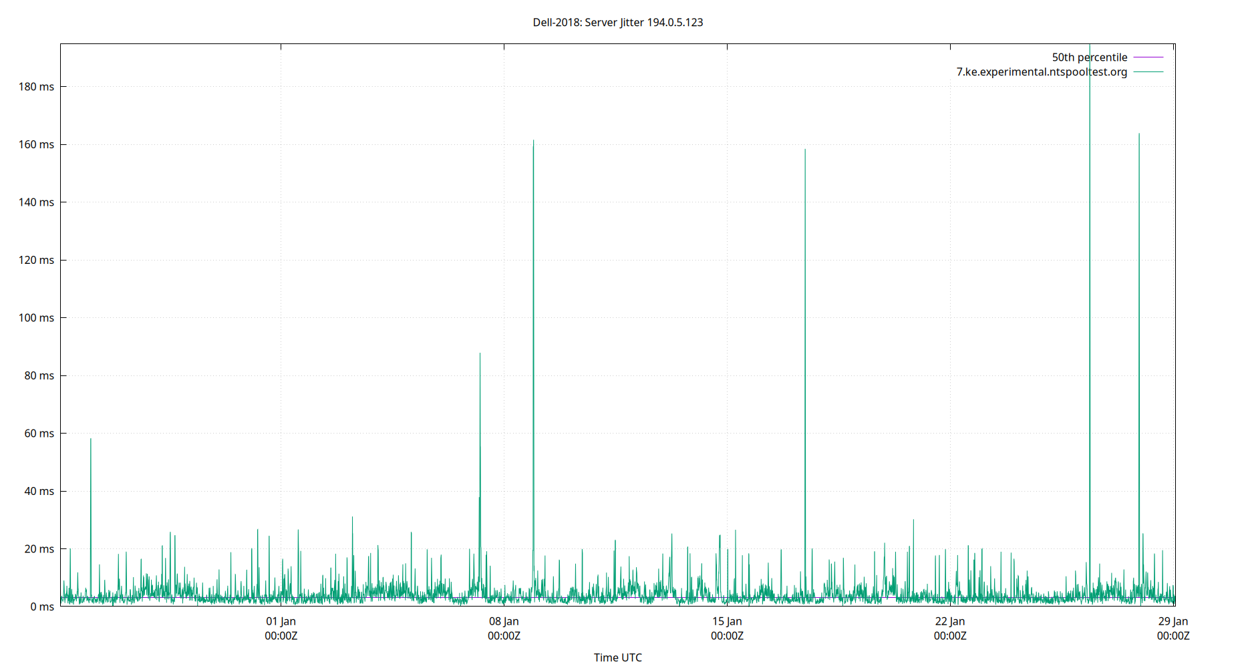Click the 0 ms y-axis label
This screenshot has width=1236, height=668.
coord(42,607)
